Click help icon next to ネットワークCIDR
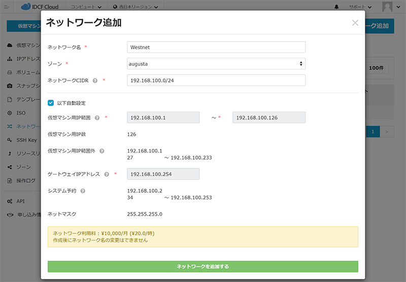Image resolution: width=406 pixels, height=282 pixels. point(95,81)
